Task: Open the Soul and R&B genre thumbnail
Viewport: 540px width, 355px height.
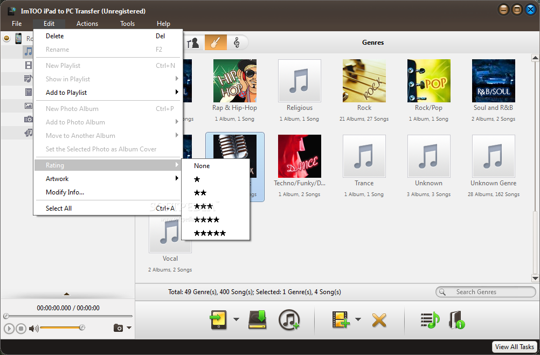Action: pos(494,81)
